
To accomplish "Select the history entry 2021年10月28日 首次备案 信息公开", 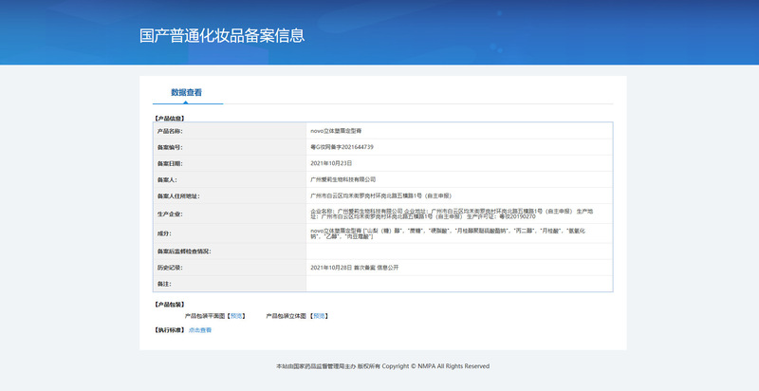I will [x=354, y=268].
